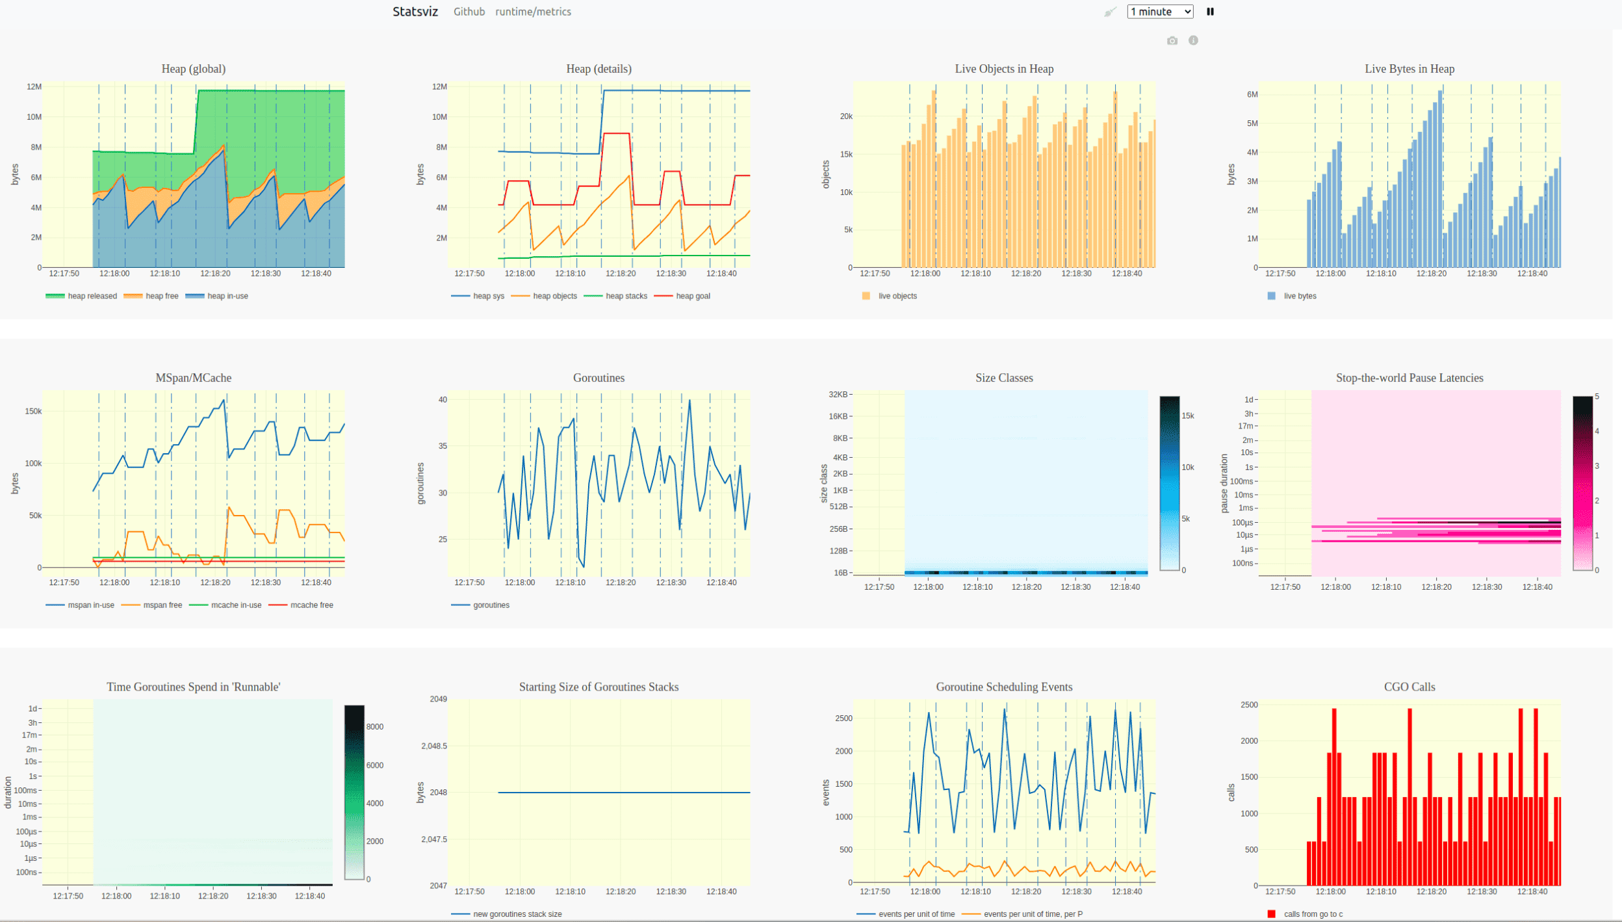1622x922 pixels.
Task: Pause the live chart updates
Action: pos(1210,12)
